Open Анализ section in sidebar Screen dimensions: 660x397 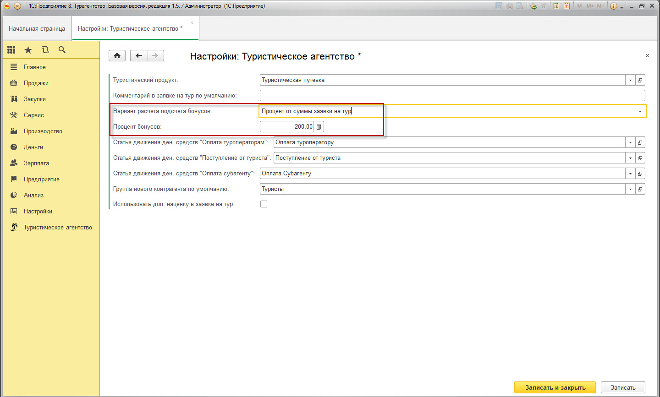coord(51,196)
